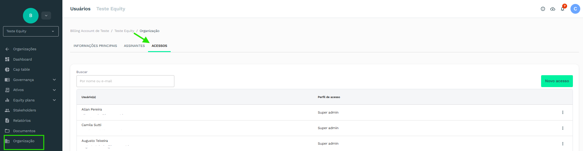Open the Teste Equity organization dropdown
The image size is (583, 151).
(x=31, y=31)
